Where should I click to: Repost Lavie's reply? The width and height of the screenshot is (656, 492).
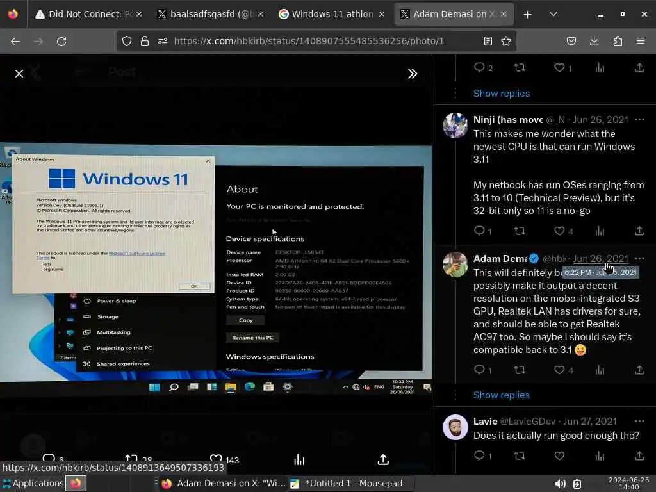520,455
